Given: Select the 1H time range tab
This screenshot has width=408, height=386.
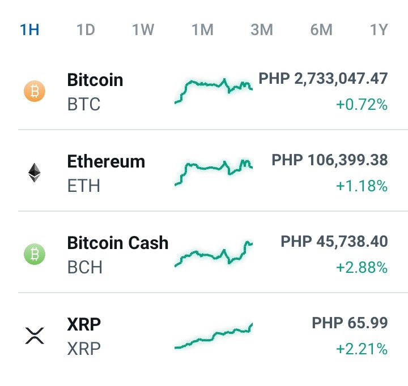Looking at the screenshot, I should (29, 29).
